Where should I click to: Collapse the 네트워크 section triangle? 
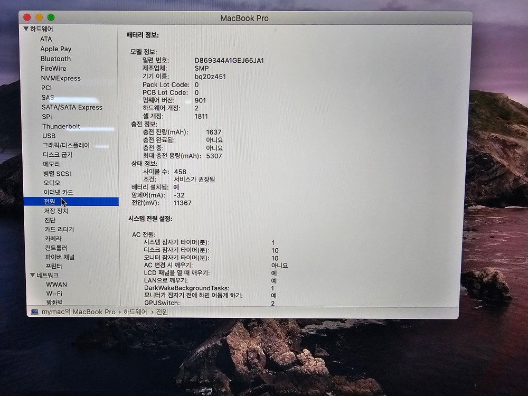33,275
